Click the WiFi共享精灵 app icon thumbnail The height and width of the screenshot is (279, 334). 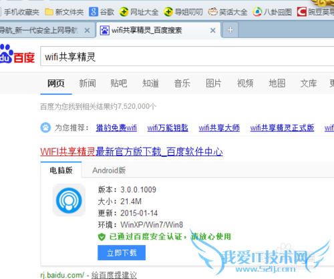click(x=69, y=200)
